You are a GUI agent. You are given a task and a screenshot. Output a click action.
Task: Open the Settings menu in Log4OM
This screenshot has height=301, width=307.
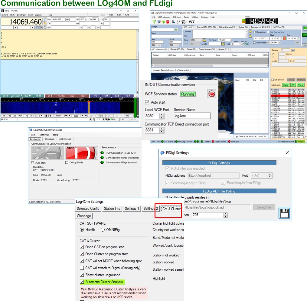[204, 17]
